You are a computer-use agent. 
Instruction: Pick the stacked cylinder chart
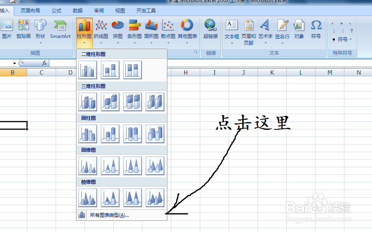[x=110, y=134]
